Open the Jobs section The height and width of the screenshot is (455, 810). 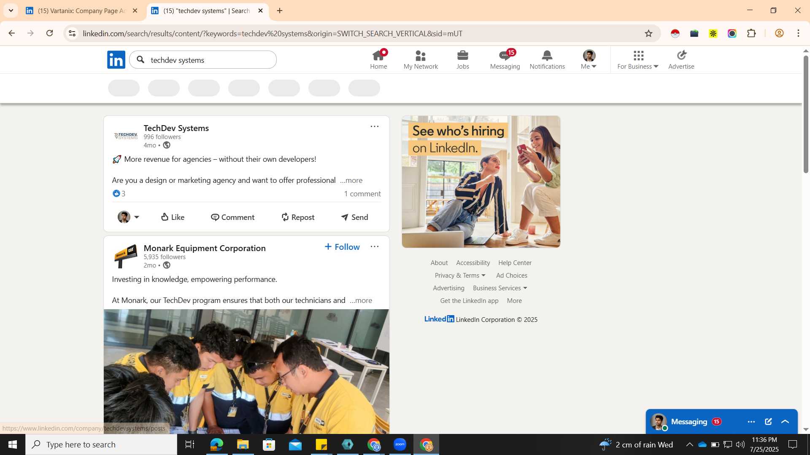463,59
